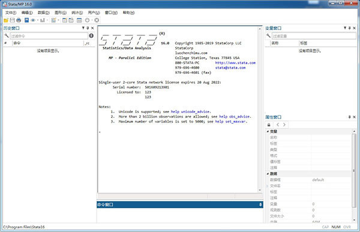Screen dimensions: 360x232
Task: Open the http://www.stata.com link
Action: click(235, 63)
